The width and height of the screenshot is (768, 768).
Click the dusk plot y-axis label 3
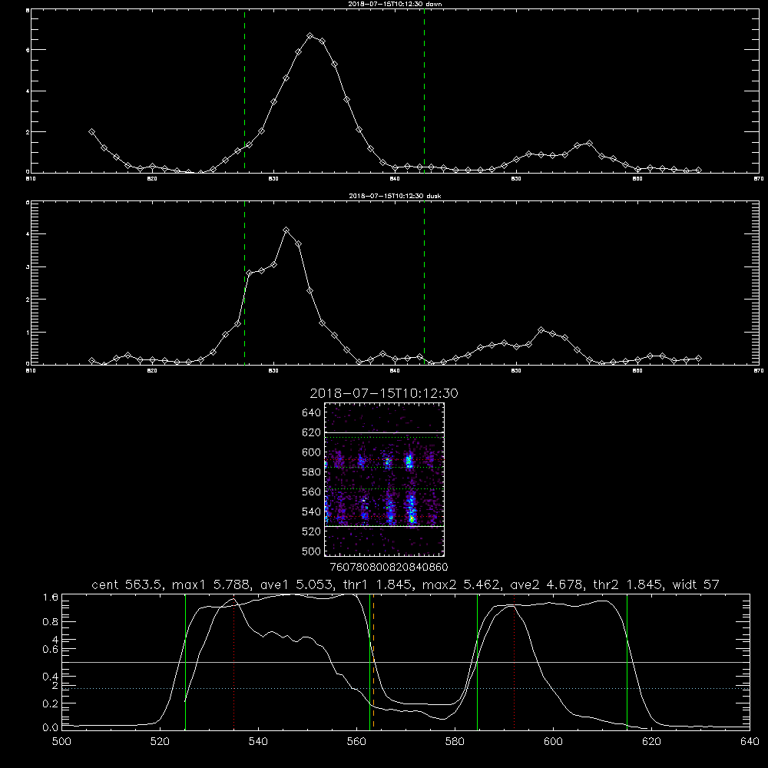click(28, 267)
